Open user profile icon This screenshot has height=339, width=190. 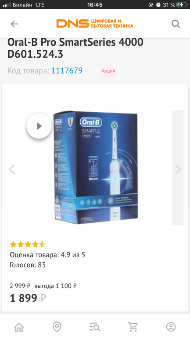coord(171,327)
